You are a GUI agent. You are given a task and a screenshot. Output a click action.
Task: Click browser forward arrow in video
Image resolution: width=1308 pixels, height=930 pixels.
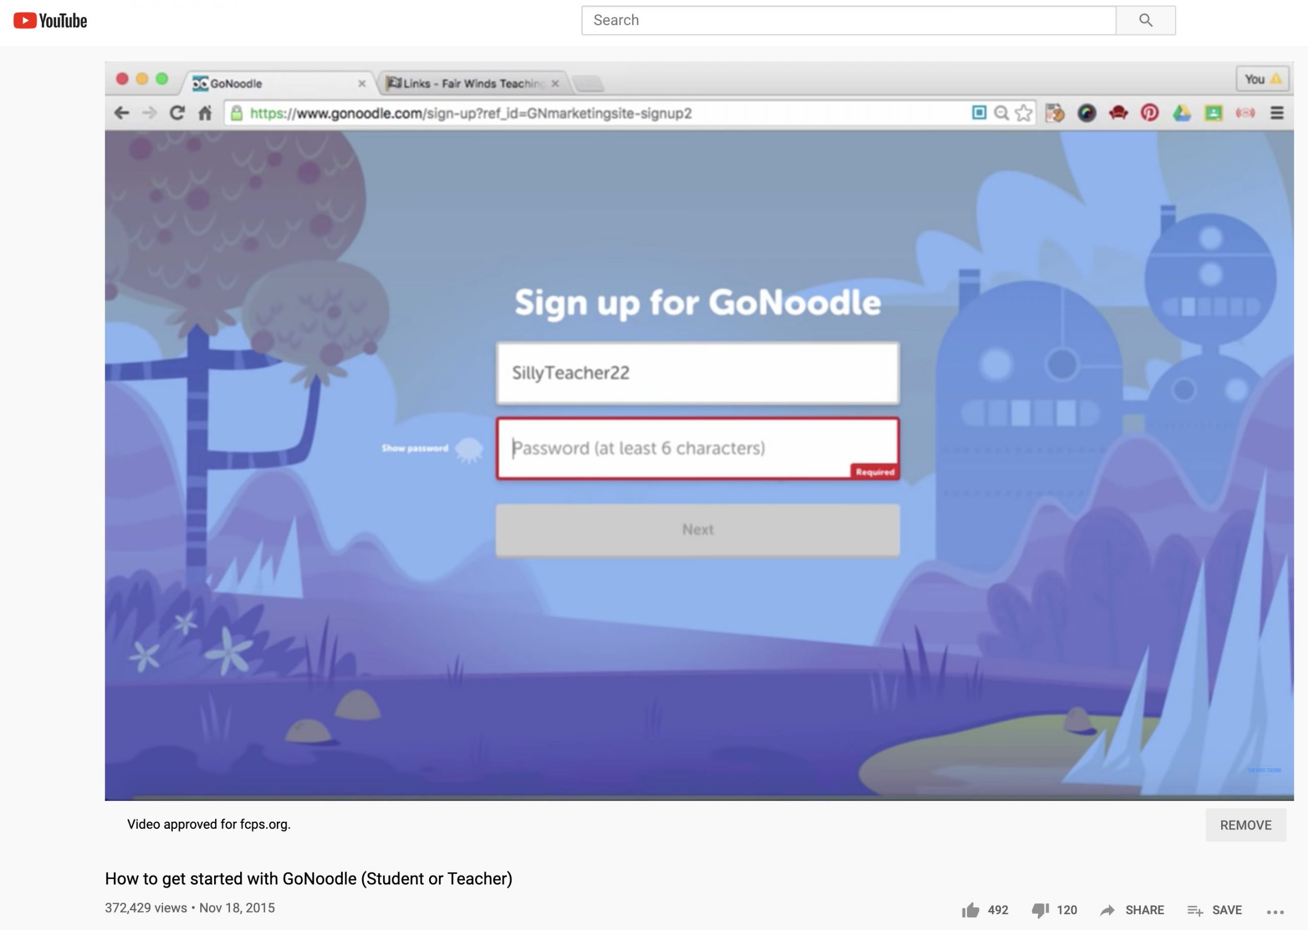(x=149, y=113)
